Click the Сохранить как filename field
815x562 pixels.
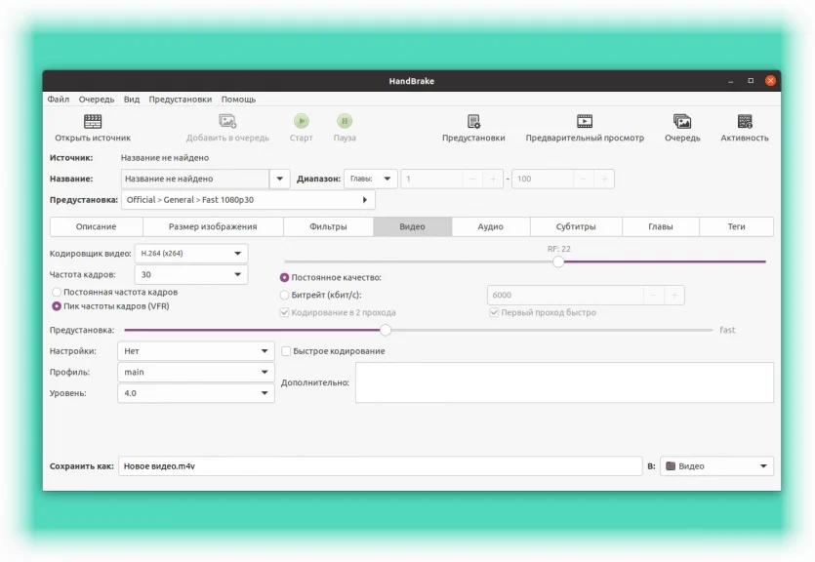[380, 466]
